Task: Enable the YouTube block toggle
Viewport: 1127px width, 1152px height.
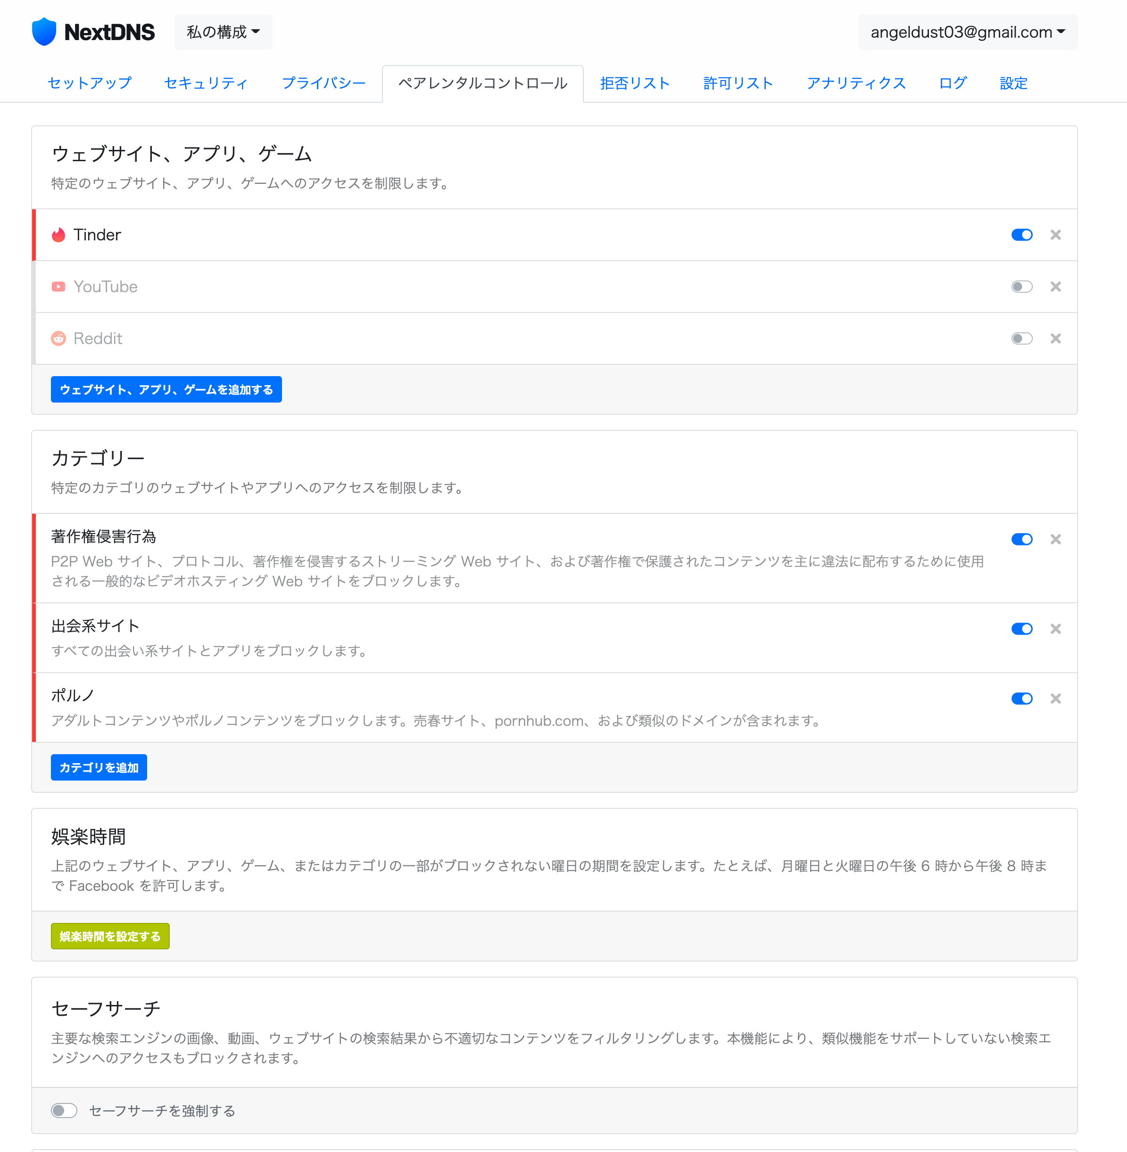Action: 1022,287
